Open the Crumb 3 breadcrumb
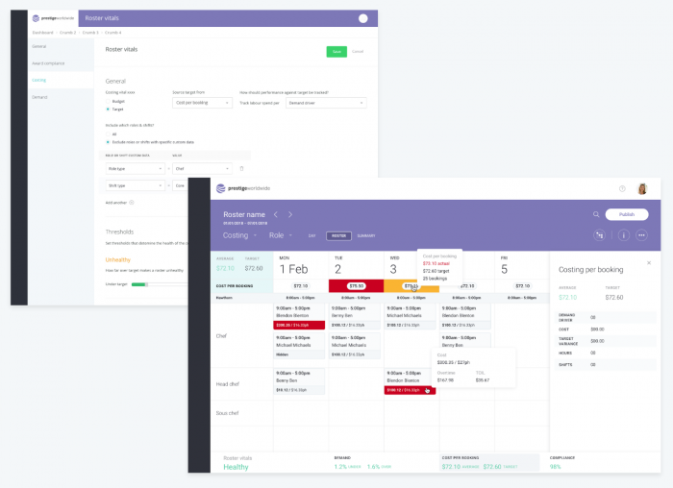Screen dimensions: 673x488 click(x=90, y=33)
